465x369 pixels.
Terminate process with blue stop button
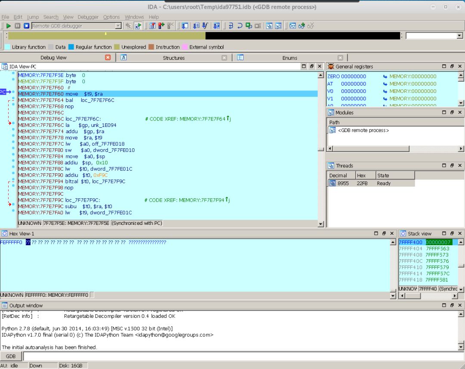coord(26,26)
